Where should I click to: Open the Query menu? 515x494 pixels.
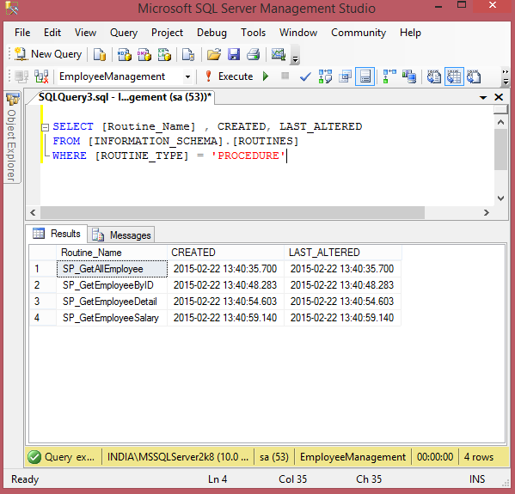click(124, 33)
